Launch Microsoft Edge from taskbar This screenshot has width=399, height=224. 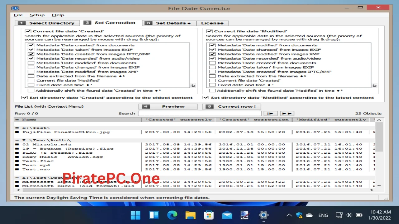[172, 215]
